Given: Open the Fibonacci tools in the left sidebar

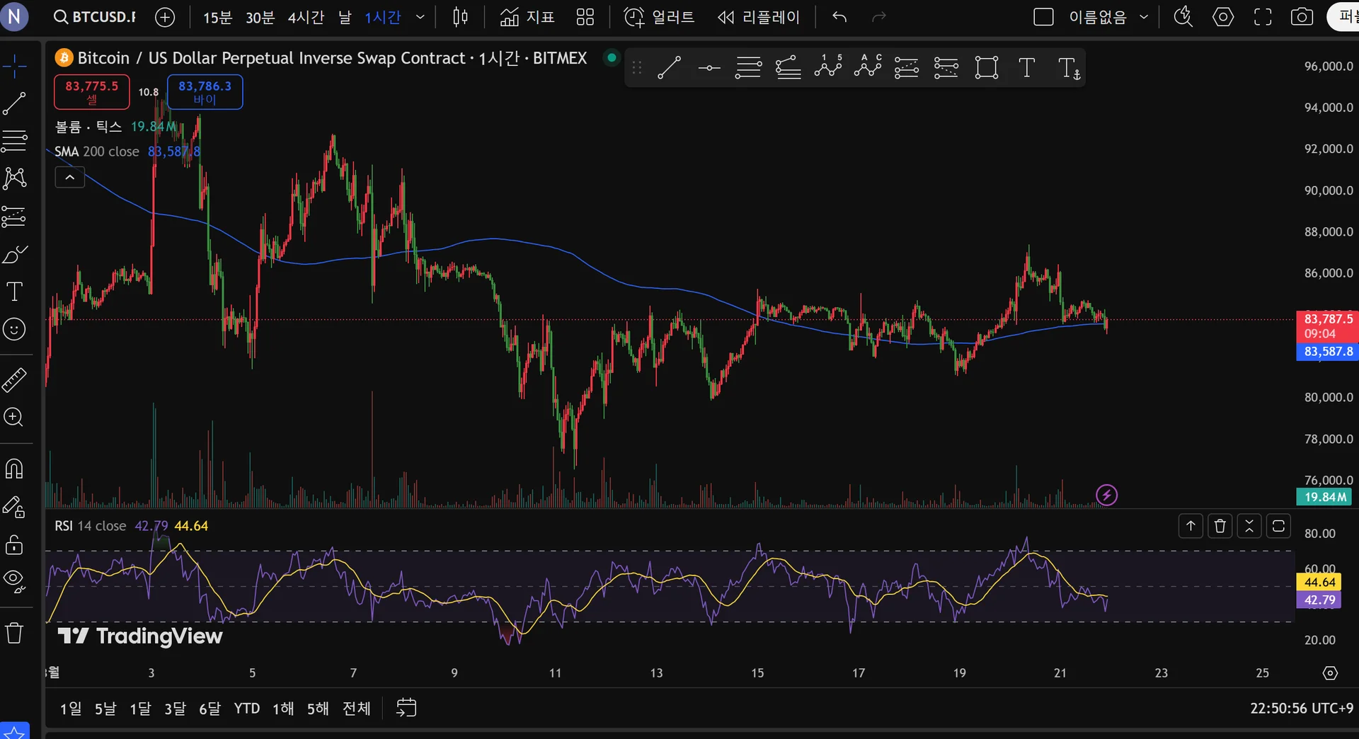Looking at the screenshot, I should point(14,141).
